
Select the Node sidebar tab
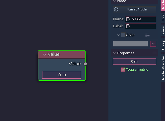163,5
